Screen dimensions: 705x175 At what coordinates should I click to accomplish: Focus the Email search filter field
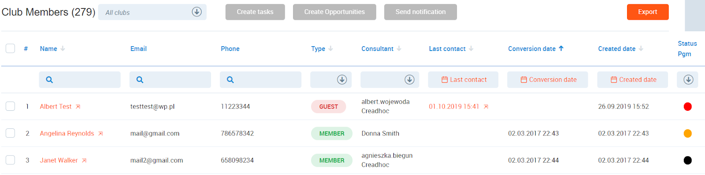(170, 80)
